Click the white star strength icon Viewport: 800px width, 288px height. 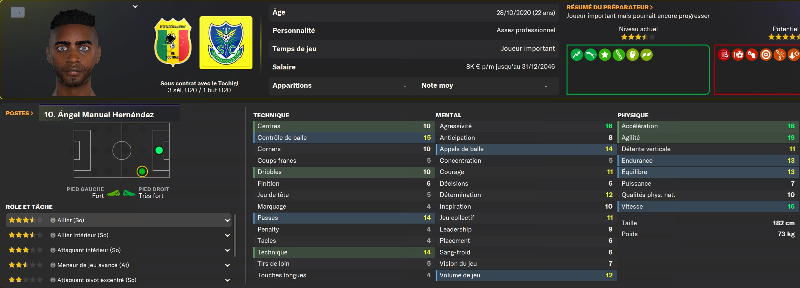605,55
